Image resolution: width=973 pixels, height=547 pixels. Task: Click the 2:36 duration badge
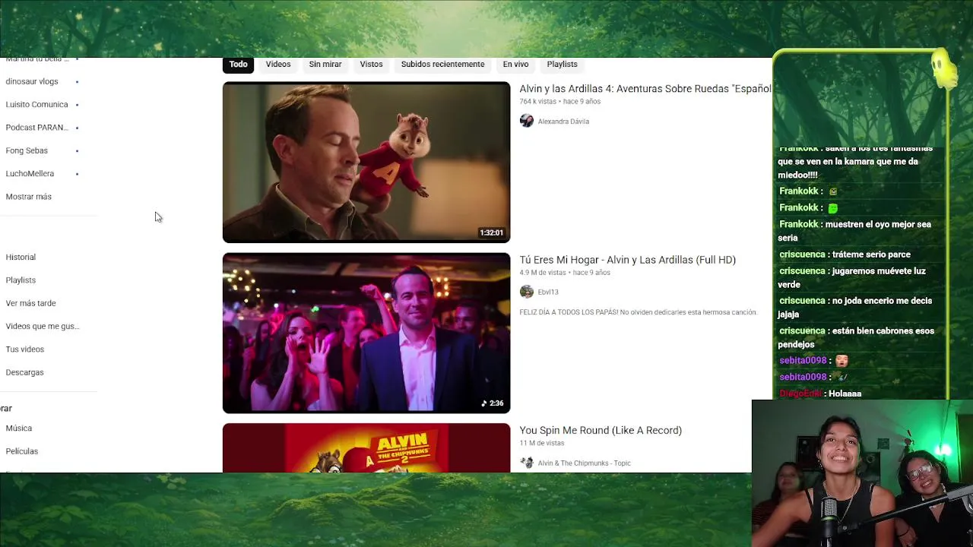tap(492, 403)
